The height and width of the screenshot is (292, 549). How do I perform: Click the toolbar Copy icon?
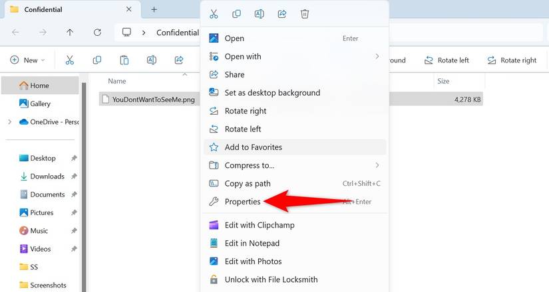(x=97, y=60)
